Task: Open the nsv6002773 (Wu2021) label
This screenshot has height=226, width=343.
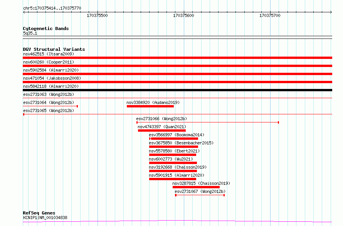Action: [171, 159]
